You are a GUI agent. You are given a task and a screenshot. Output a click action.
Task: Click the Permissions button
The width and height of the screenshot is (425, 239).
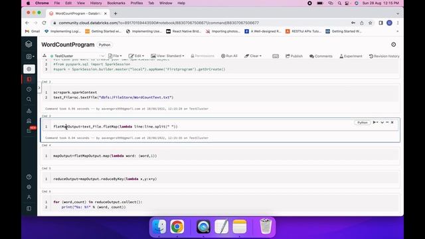click(203, 56)
